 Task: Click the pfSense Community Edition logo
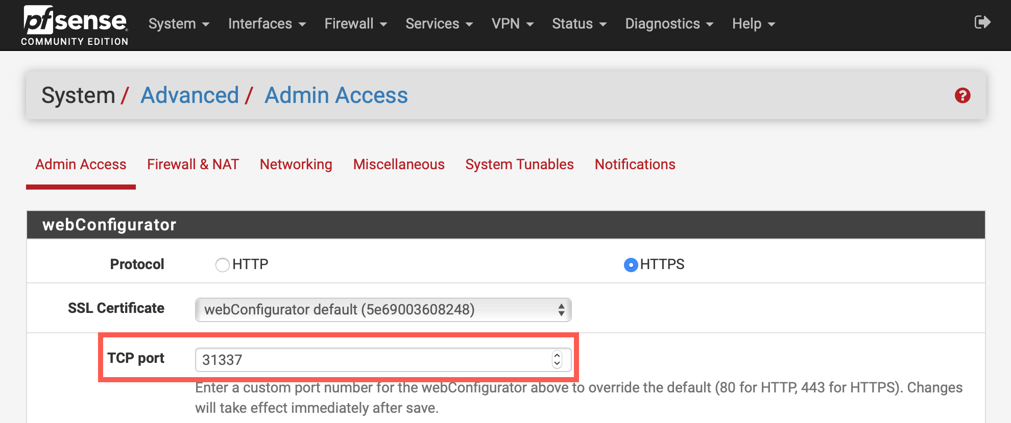[x=75, y=25]
